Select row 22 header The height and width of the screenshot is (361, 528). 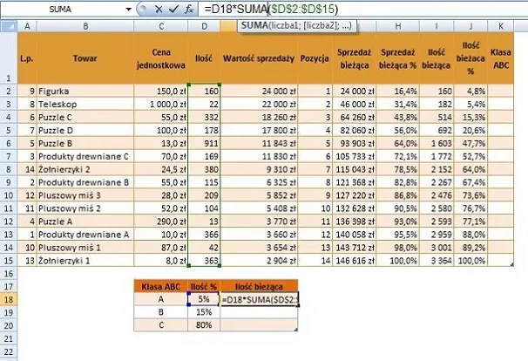coord(9,351)
